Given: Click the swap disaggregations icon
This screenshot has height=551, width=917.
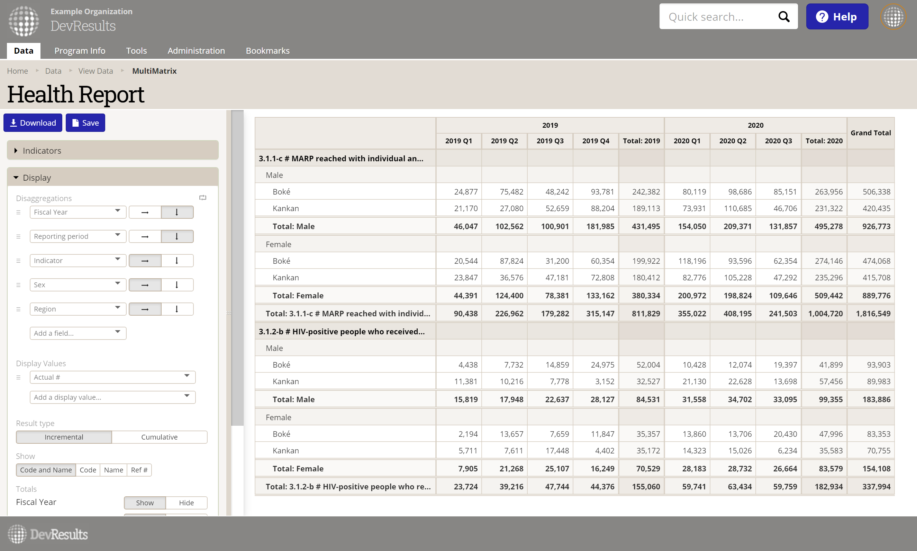Looking at the screenshot, I should click(203, 198).
